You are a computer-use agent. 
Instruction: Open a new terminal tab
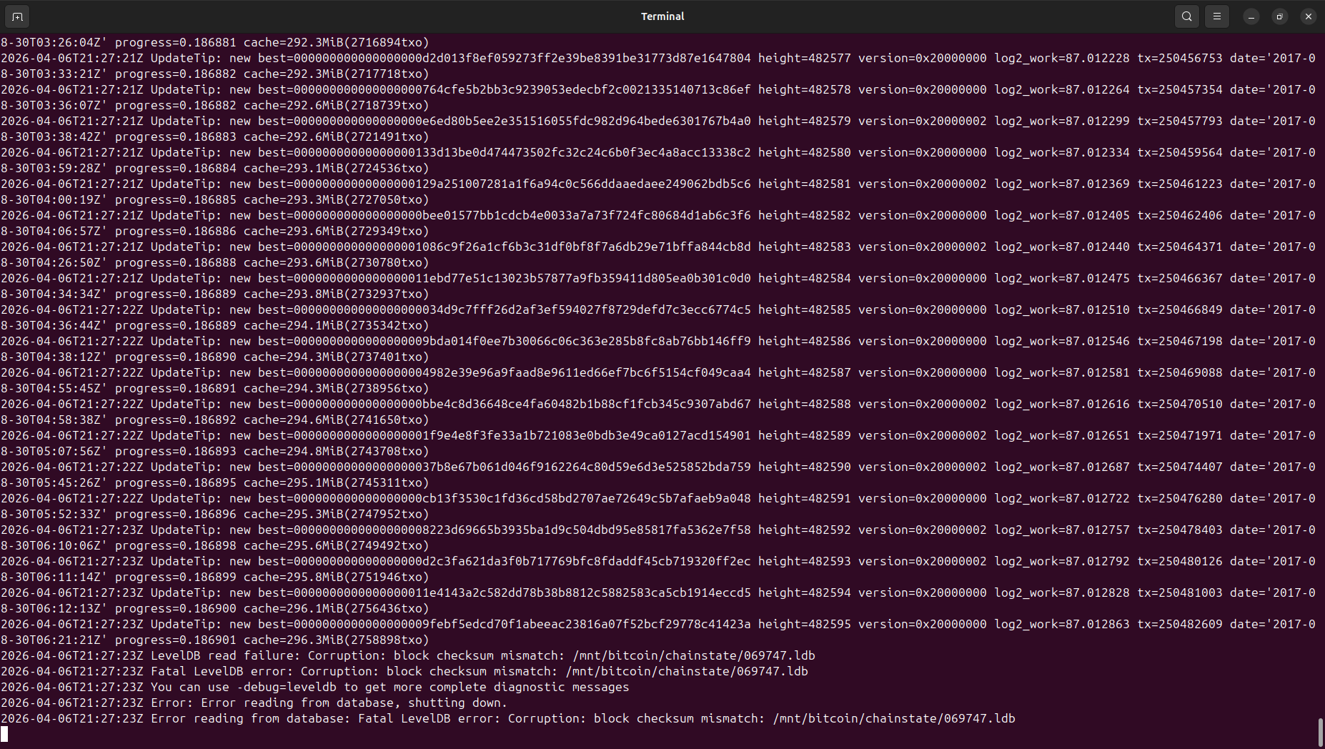coord(17,16)
